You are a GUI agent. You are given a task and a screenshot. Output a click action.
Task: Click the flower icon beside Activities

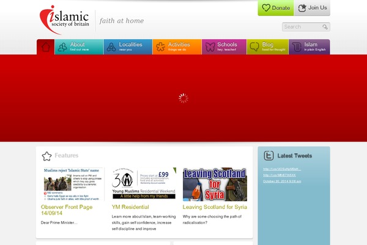tap(160, 47)
